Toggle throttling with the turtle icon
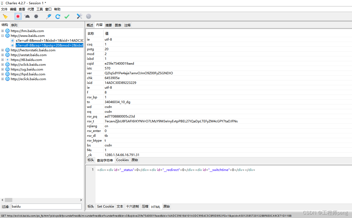 point(27,17)
